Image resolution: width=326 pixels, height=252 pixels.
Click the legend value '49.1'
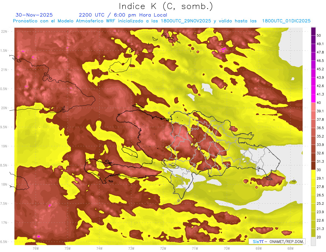(320, 44)
